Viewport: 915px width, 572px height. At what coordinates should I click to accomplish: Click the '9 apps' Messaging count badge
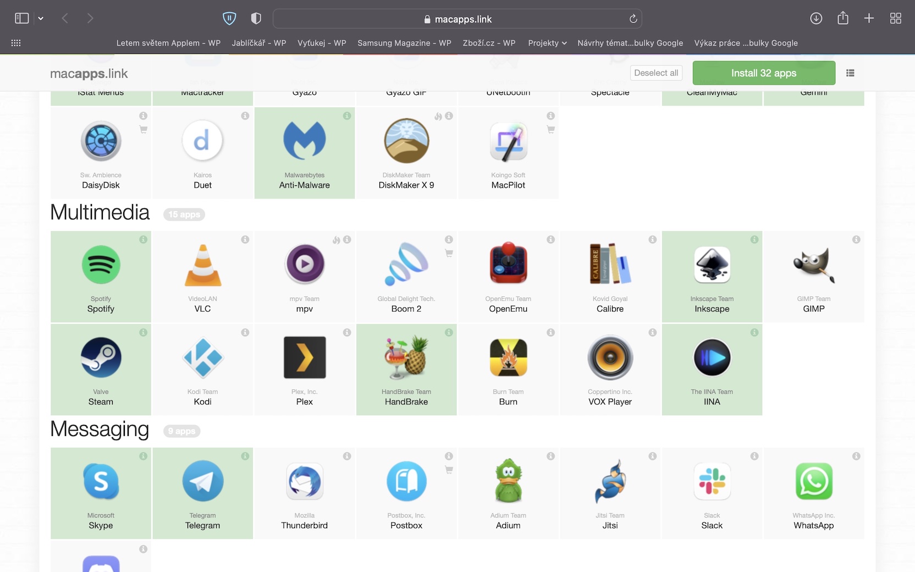coord(182,431)
